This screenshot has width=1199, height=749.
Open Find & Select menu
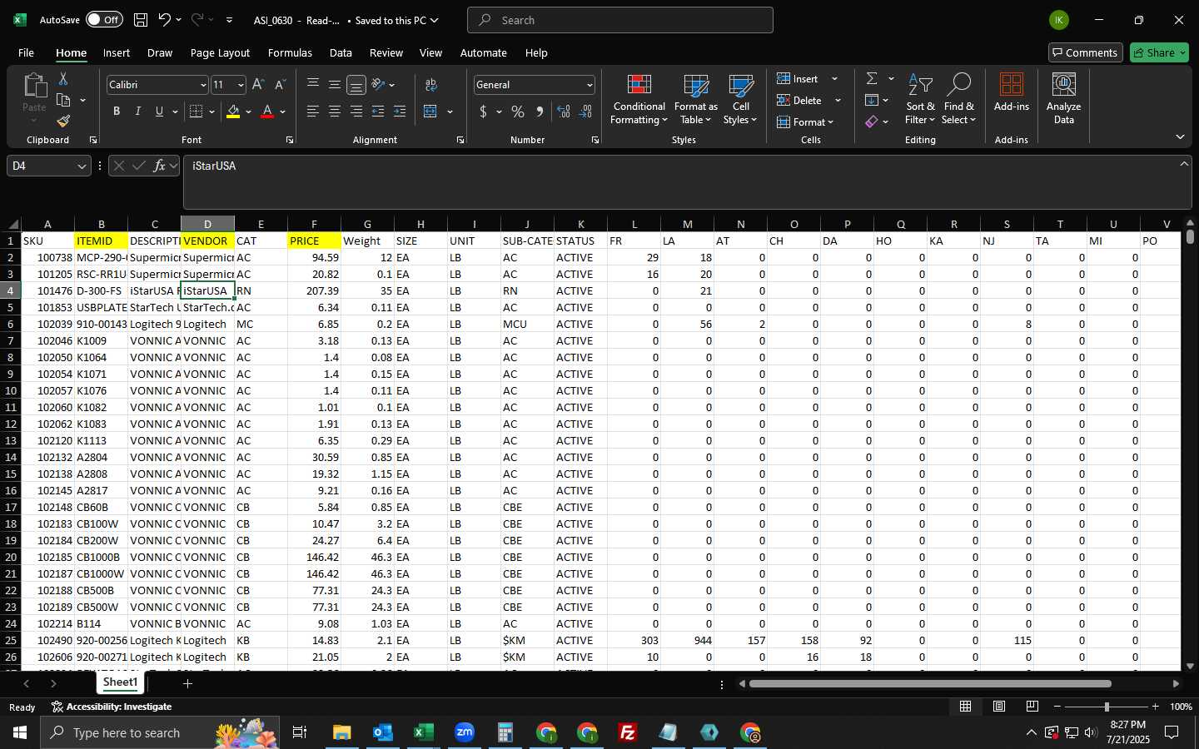[958, 100]
